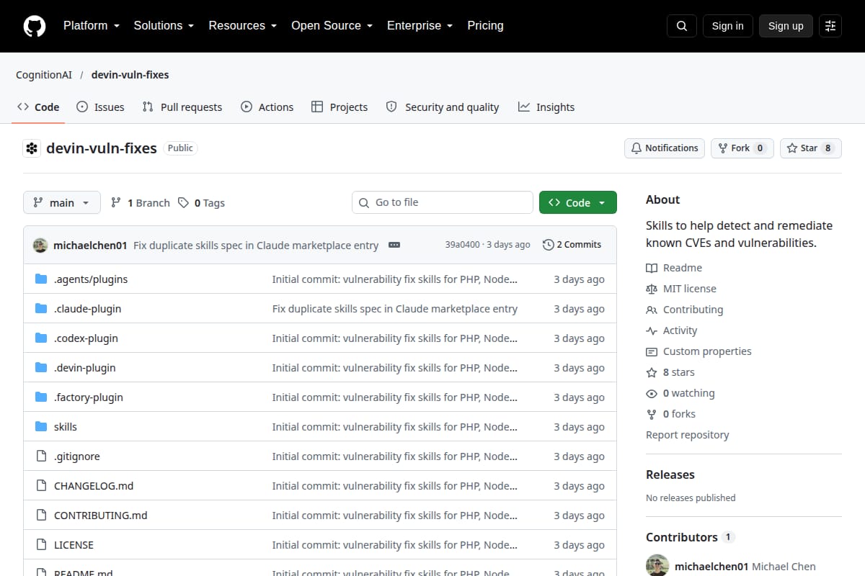Screen dimensions: 865x576
Task: Expand the Open Source menu
Action: 332,26
